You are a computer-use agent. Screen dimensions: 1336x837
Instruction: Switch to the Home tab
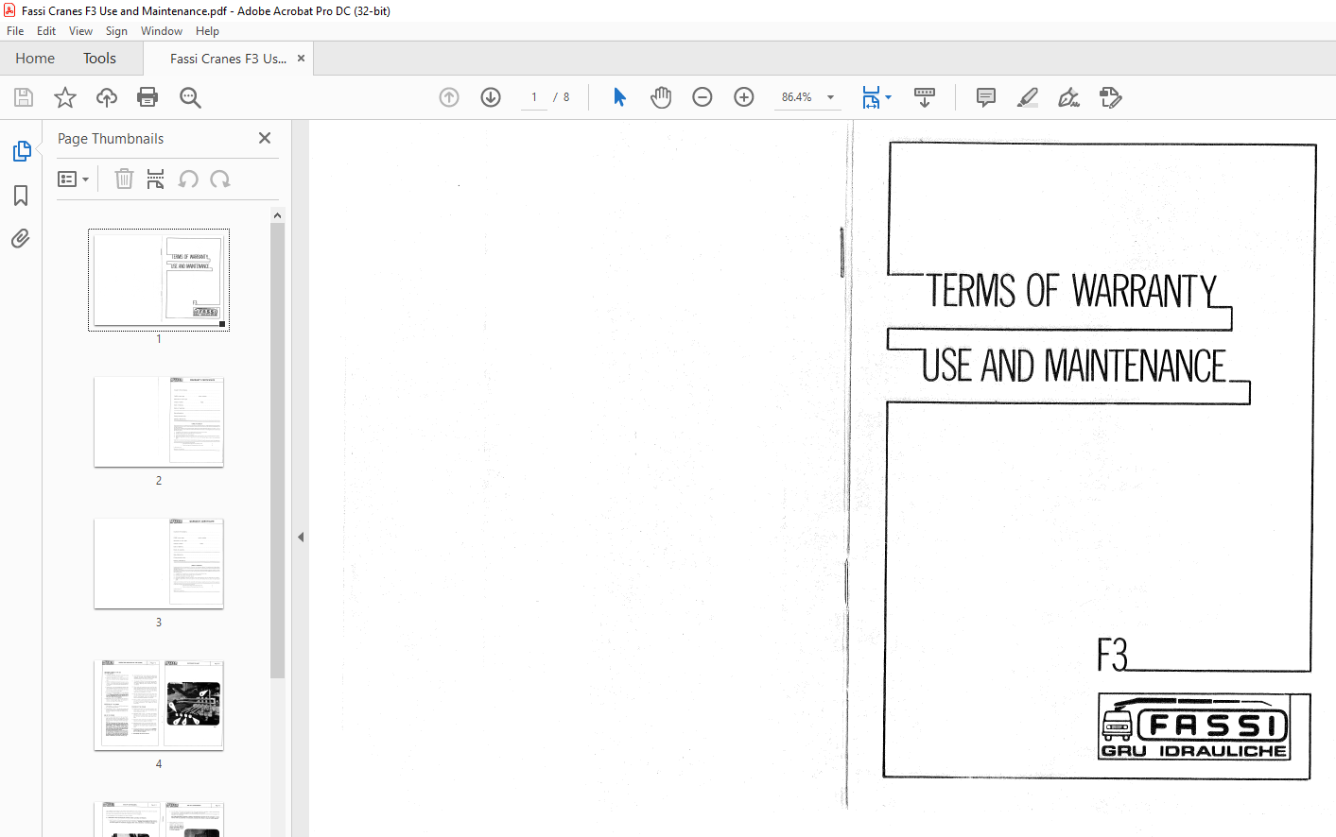coord(35,59)
